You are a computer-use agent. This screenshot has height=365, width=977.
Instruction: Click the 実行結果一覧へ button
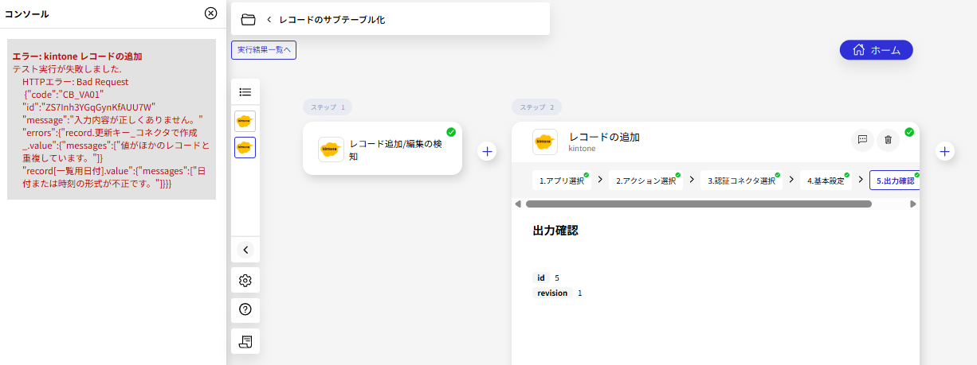(264, 50)
